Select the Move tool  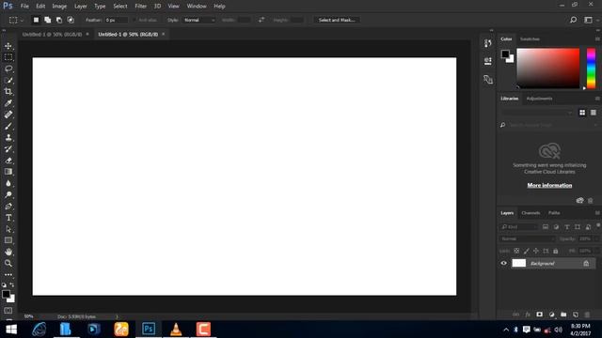click(8, 46)
